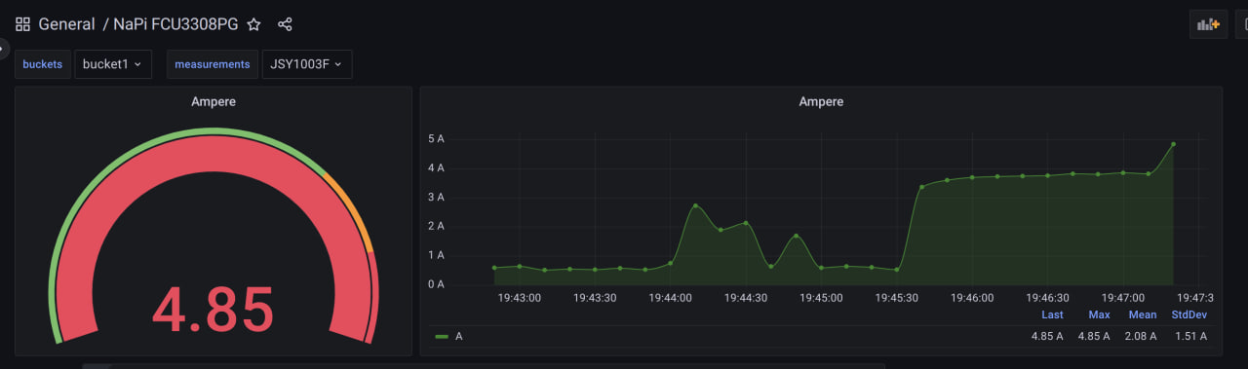Click the 1.51 A StdDev value
The height and width of the screenshot is (369, 1248).
click(1190, 336)
